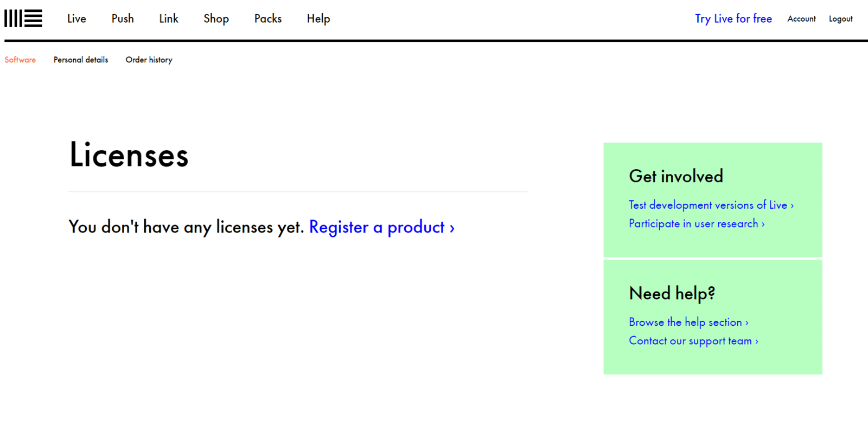Switch to the Order history tab
Viewport: 868px width, 426px height.
pyautogui.click(x=149, y=60)
